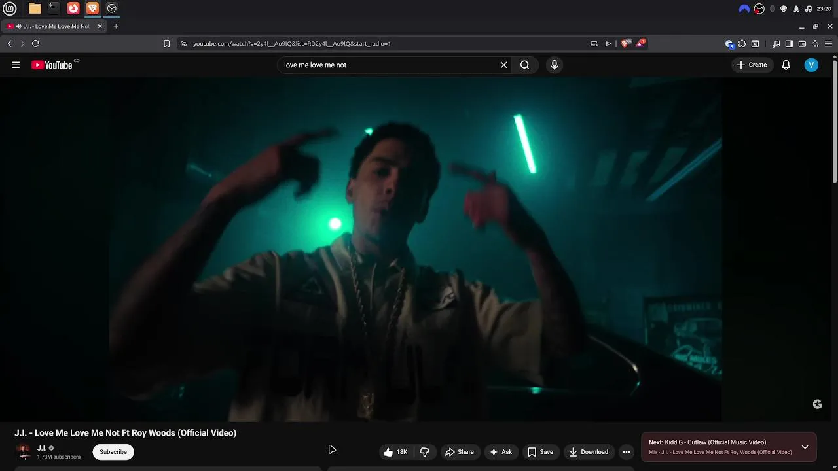Image resolution: width=838 pixels, height=471 pixels.
Task: Subscribe to the J.I. channel
Action: [113, 452]
